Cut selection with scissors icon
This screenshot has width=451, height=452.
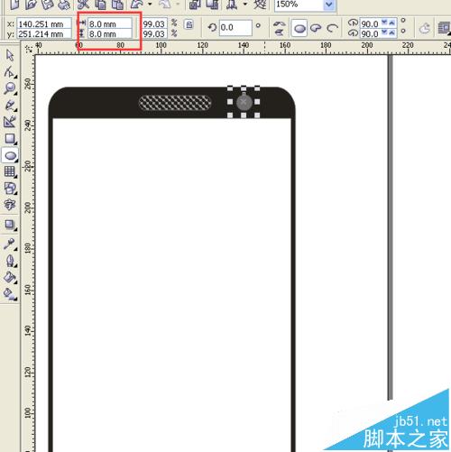click(83, 5)
